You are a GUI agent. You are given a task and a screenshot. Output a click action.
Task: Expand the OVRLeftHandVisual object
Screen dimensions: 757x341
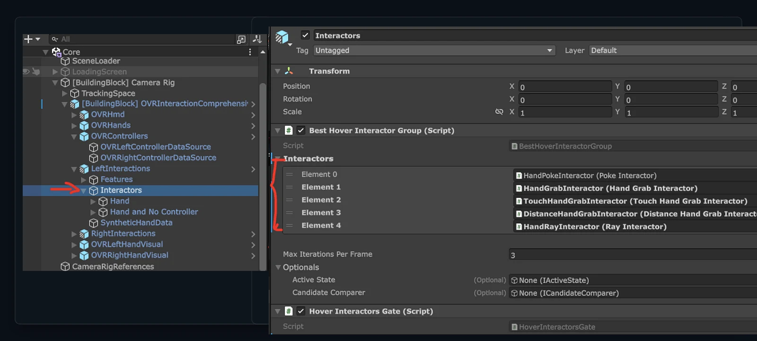point(74,245)
